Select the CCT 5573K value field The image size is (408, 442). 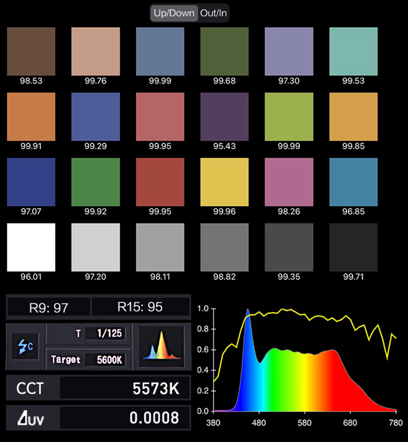125,388
